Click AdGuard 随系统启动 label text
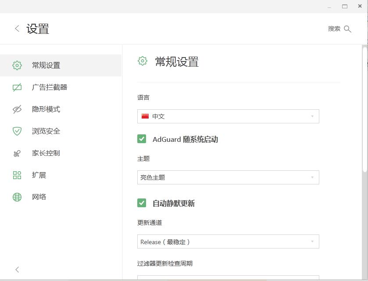 pos(185,139)
